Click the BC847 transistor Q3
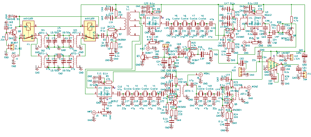Image resolution: width=311 pixels, height=137 pixels. pyautogui.click(x=143, y=57)
